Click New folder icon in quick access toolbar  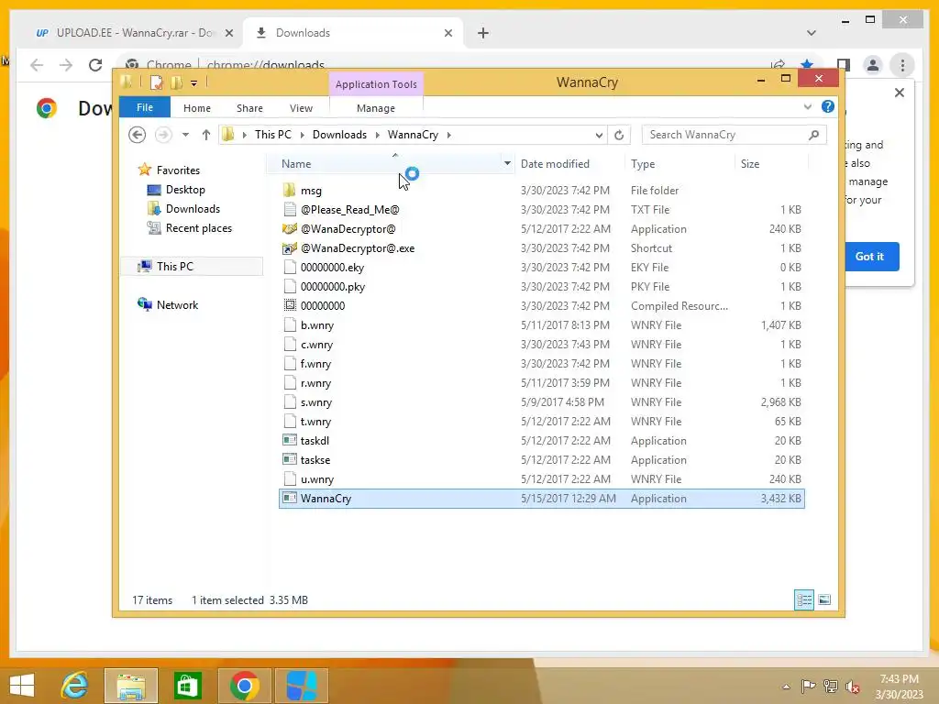click(x=176, y=82)
